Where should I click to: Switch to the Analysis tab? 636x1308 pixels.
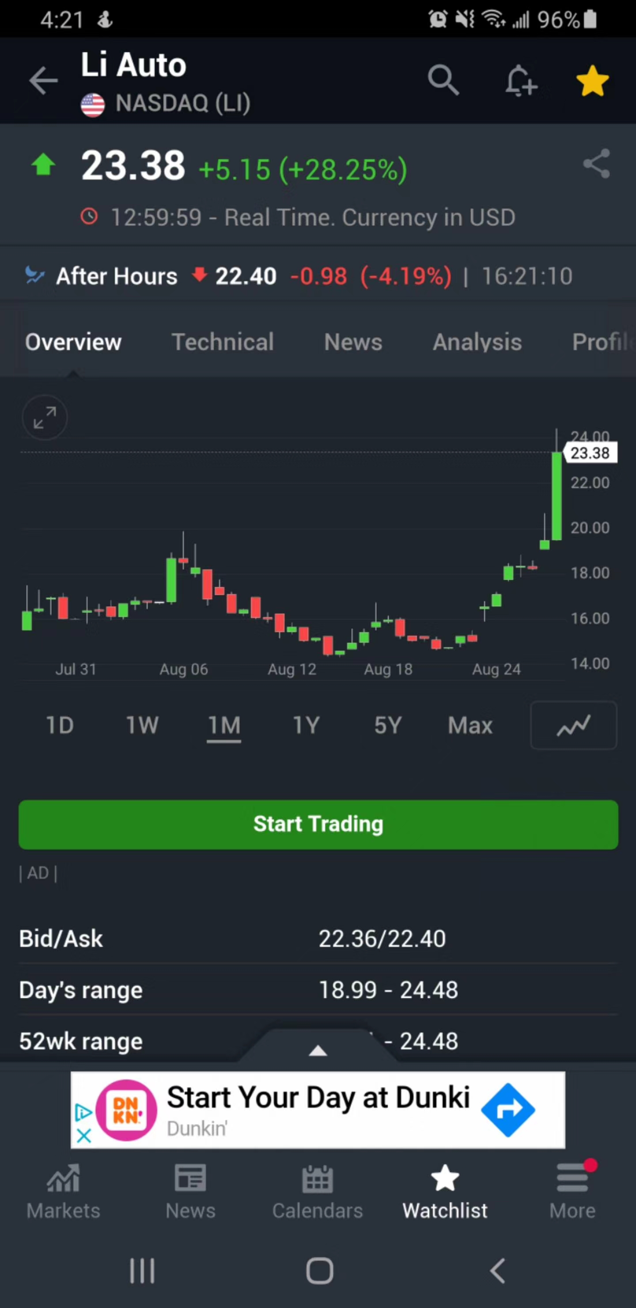pyautogui.click(x=477, y=342)
